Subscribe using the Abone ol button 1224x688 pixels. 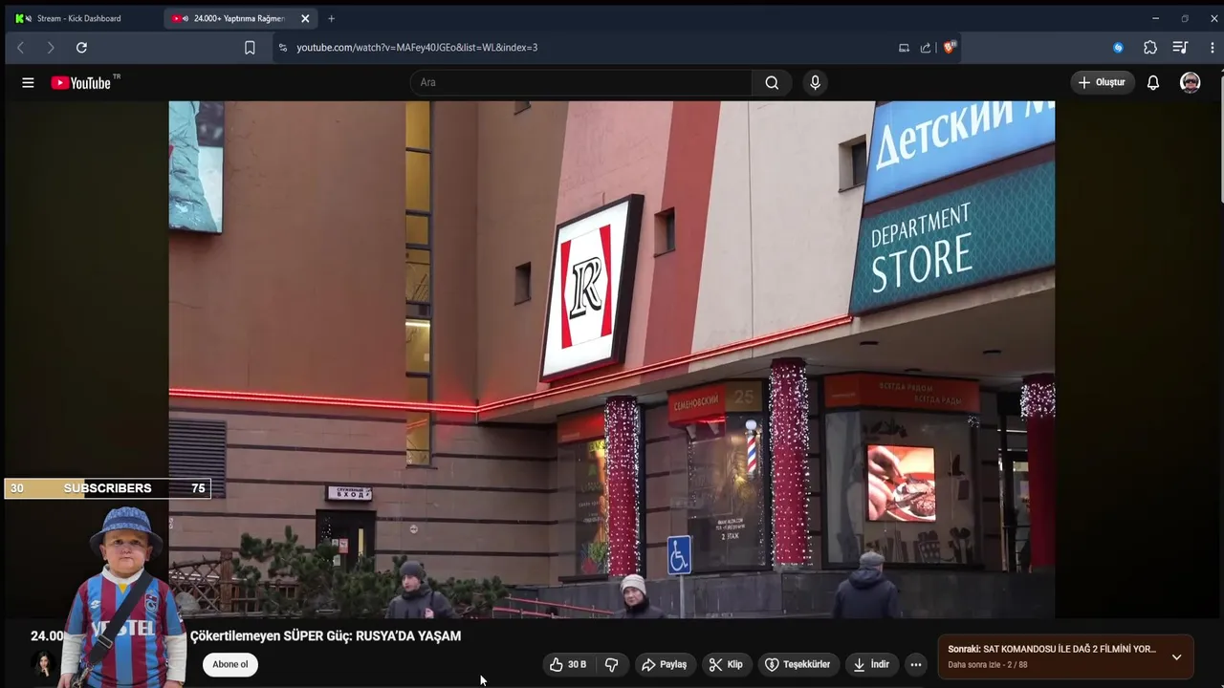[x=230, y=664]
